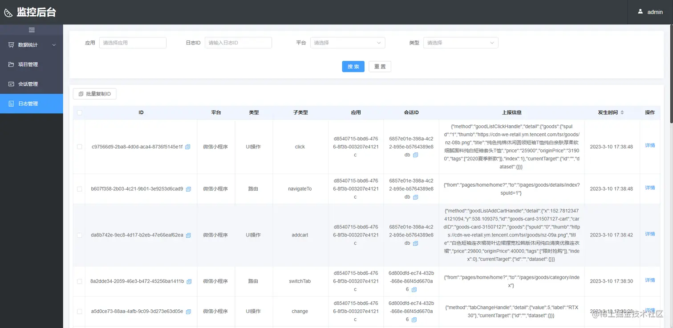Click the 上报信息 text in the switchTab row
673x328 pixels.
click(511, 281)
